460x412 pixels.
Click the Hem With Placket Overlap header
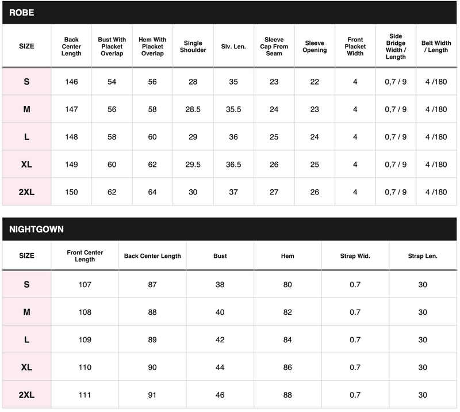(152, 47)
